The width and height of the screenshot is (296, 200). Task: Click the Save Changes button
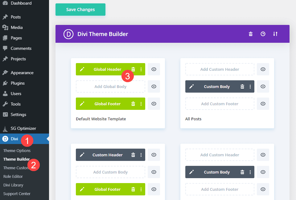pyautogui.click(x=80, y=10)
